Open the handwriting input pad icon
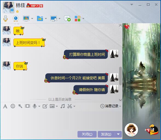Viewport: 161px width, 140px height. pos(45,106)
